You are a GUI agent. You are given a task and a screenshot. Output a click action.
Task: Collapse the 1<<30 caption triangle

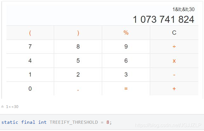click(x=2, y=106)
